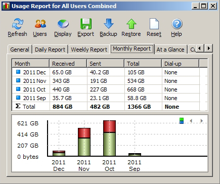
Task: Sort by the Received column header
Action: 68,64
